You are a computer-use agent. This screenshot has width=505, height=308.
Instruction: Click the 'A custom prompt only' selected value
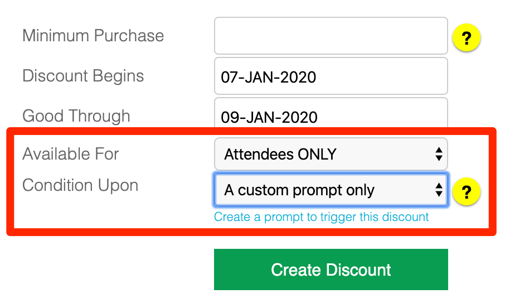pos(299,190)
